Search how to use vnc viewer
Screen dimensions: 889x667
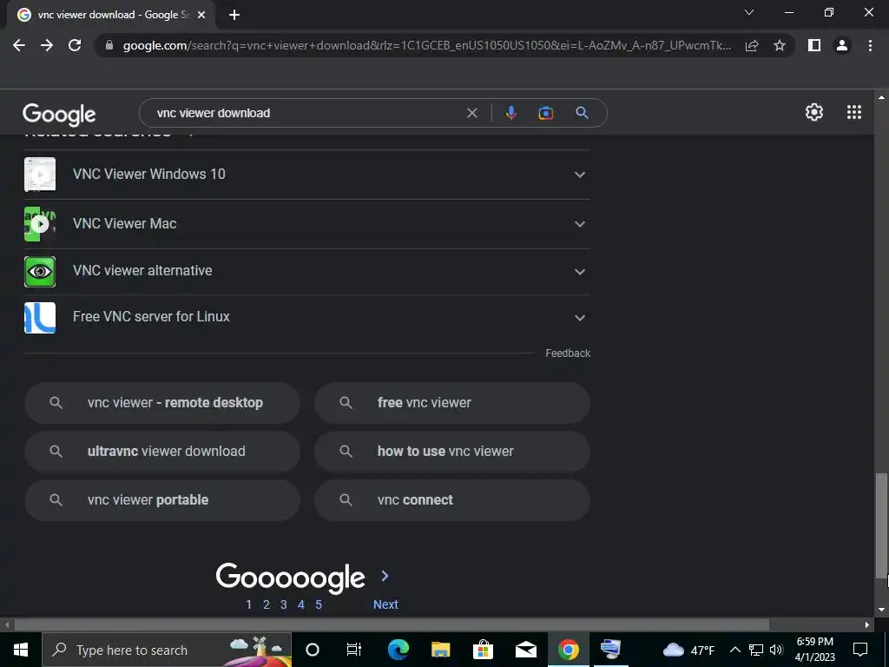452,452
